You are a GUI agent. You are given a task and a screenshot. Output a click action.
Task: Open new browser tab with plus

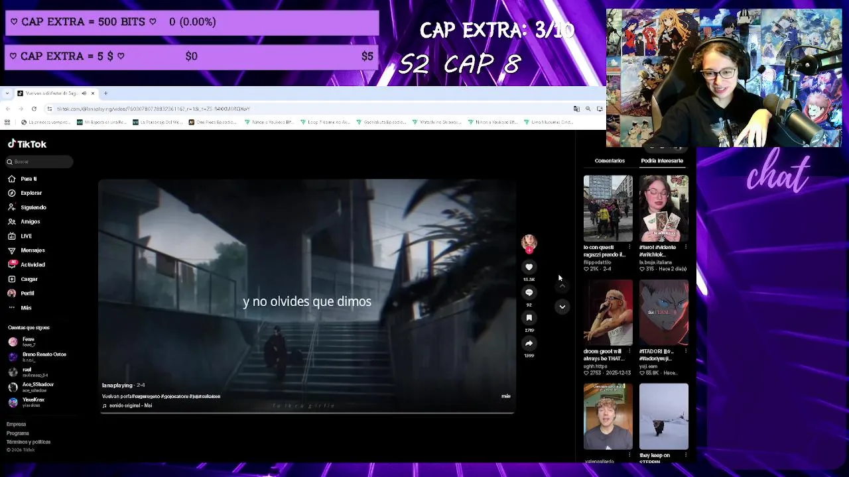[105, 93]
